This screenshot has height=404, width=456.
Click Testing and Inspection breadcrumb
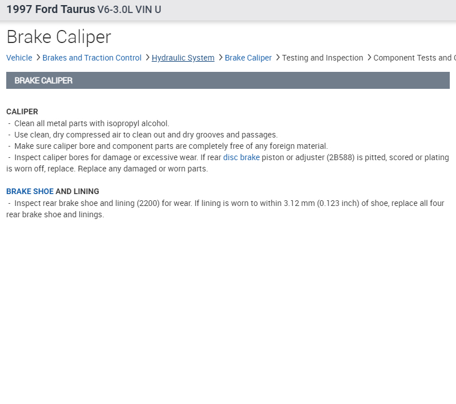[322, 58]
